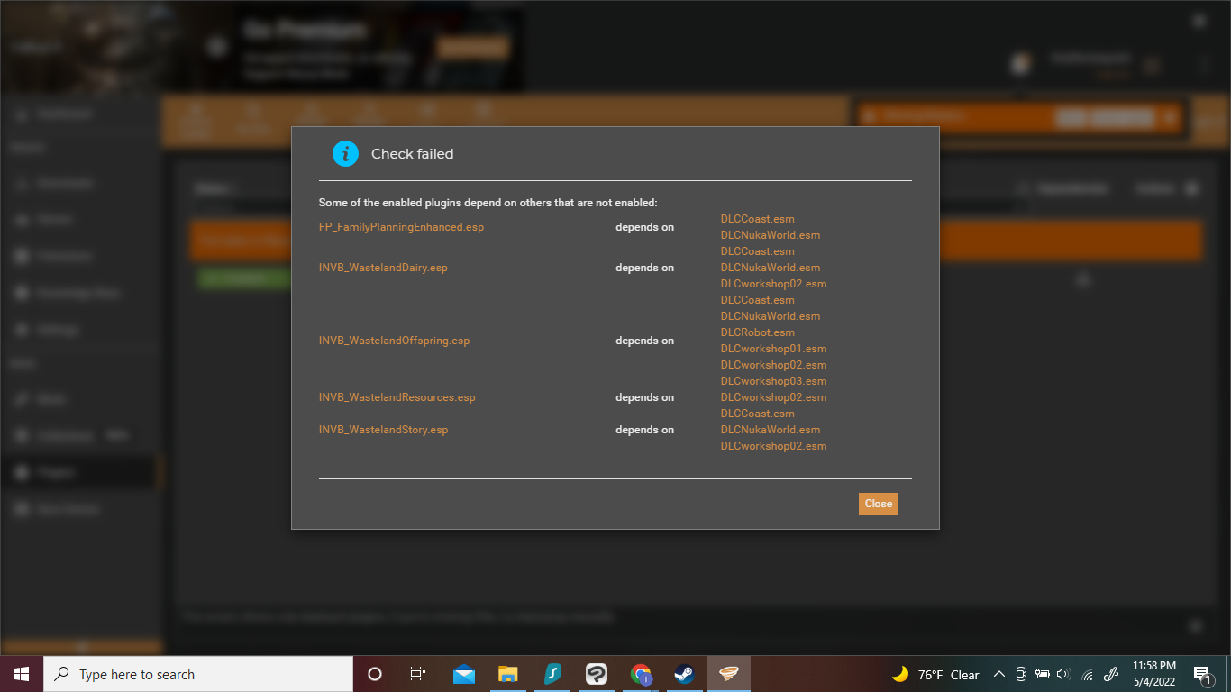Click the Meet Now tray icon
The image size is (1231, 692).
pos(1021,674)
